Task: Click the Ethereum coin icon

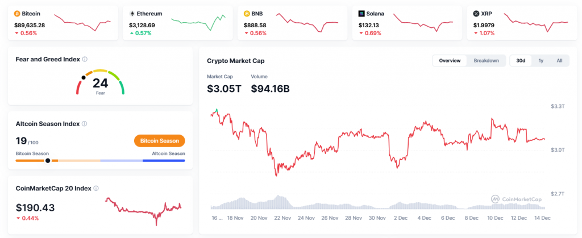Action: click(x=132, y=13)
